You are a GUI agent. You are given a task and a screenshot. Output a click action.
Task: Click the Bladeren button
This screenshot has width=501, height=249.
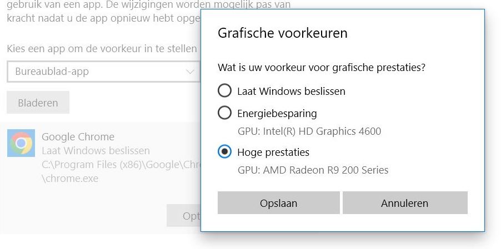[38, 103]
